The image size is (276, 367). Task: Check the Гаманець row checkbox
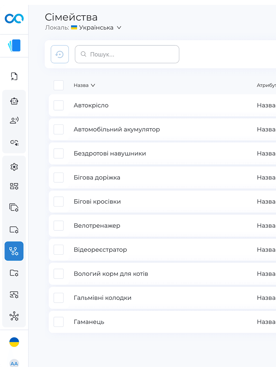(x=59, y=322)
